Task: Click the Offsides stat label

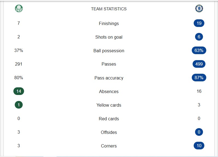Action: click(109, 132)
